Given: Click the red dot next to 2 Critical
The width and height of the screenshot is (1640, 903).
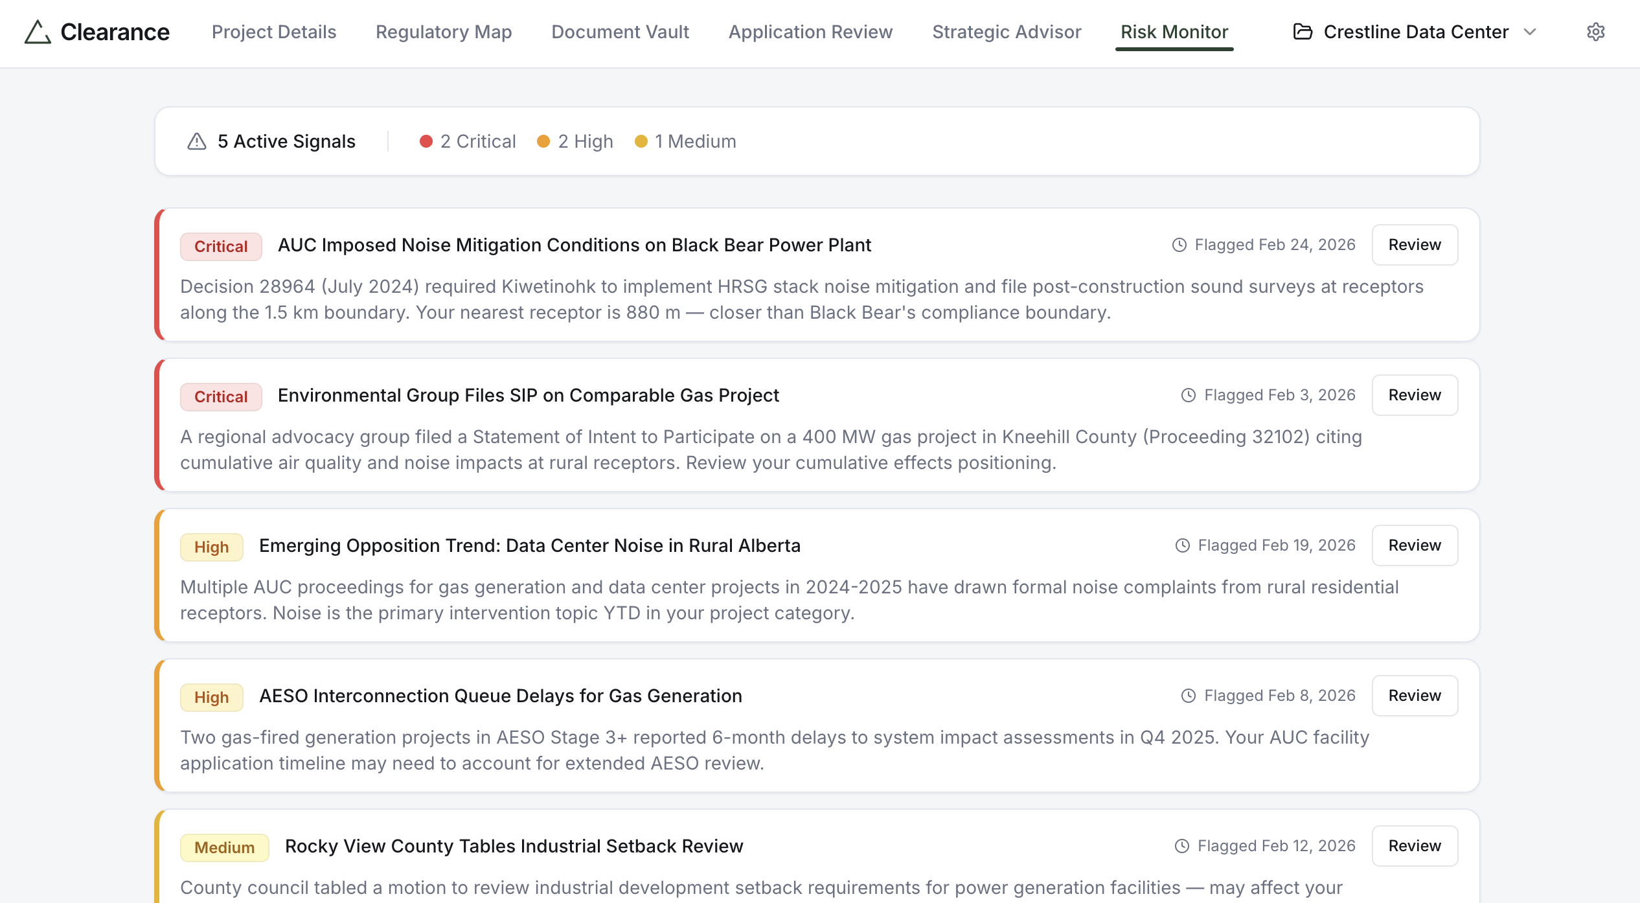Looking at the screenshot, I should click(x=426, y=141).
